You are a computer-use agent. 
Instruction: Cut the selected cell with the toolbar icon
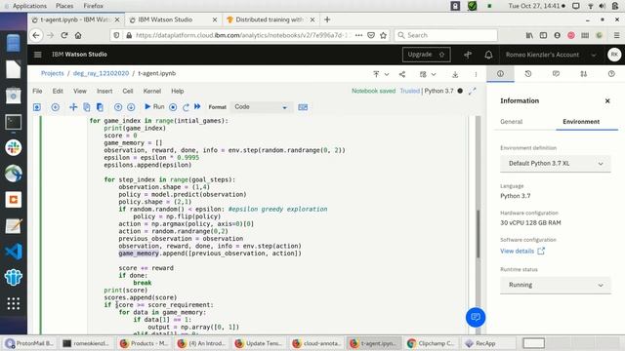tap(73, 107)
